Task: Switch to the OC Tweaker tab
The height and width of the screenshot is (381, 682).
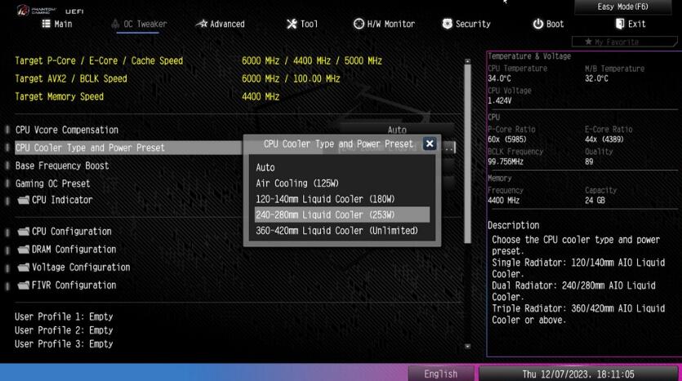Action: tap(139, 24)
